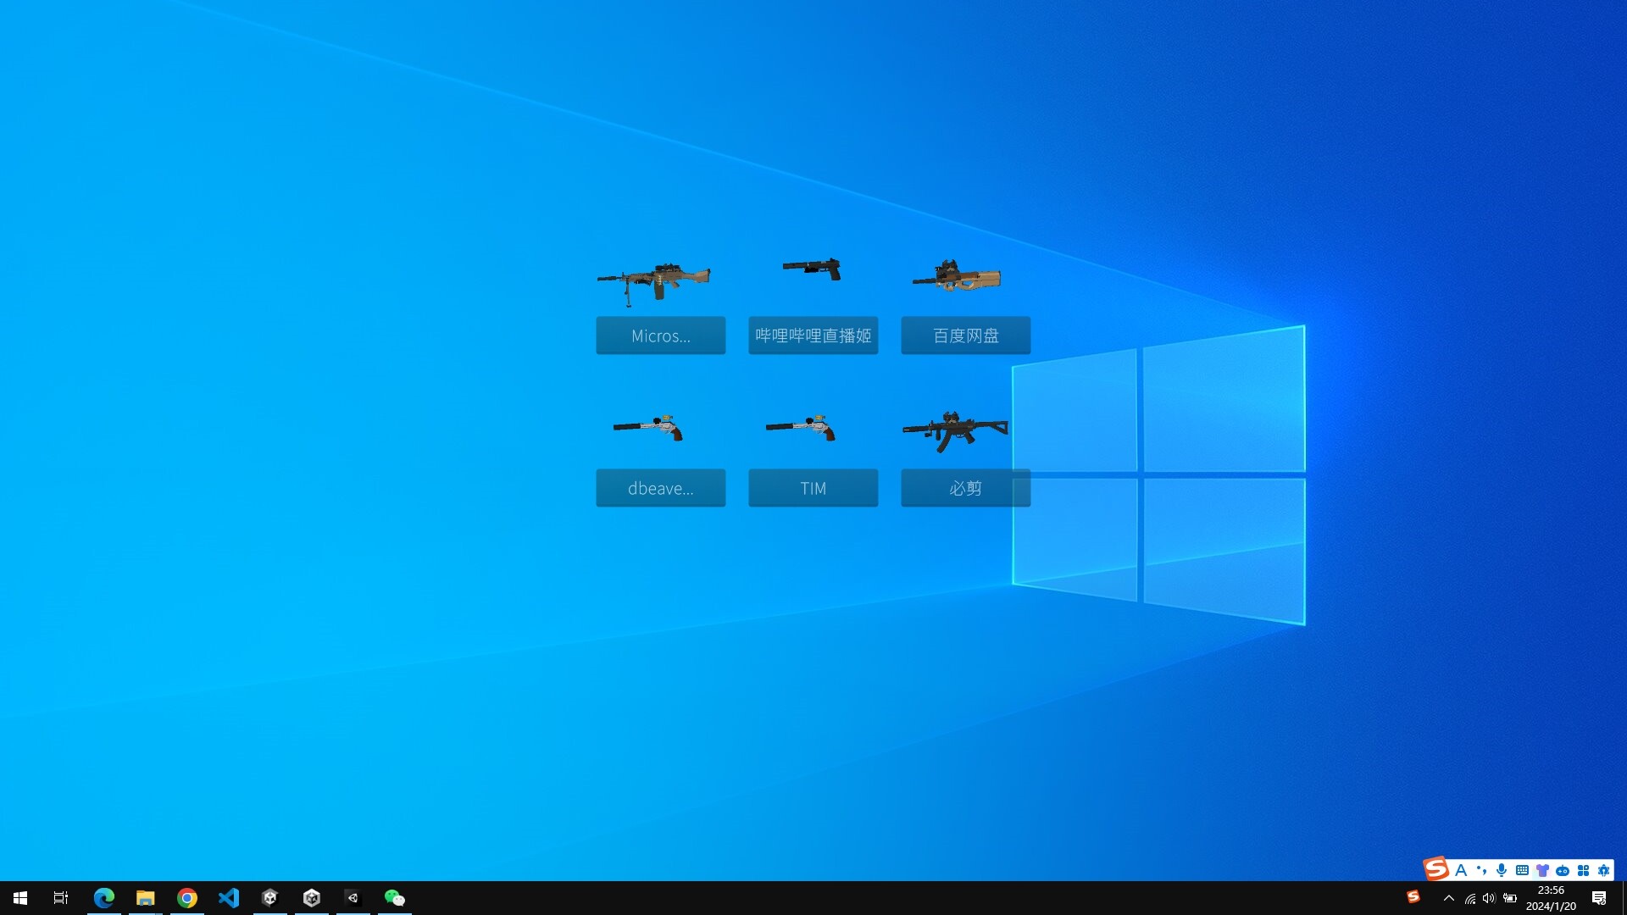Open Microsoft Edge from the taskbar
Image resolution: width=1627 pixels, height=915 pixels.
[x=103, y=897]
